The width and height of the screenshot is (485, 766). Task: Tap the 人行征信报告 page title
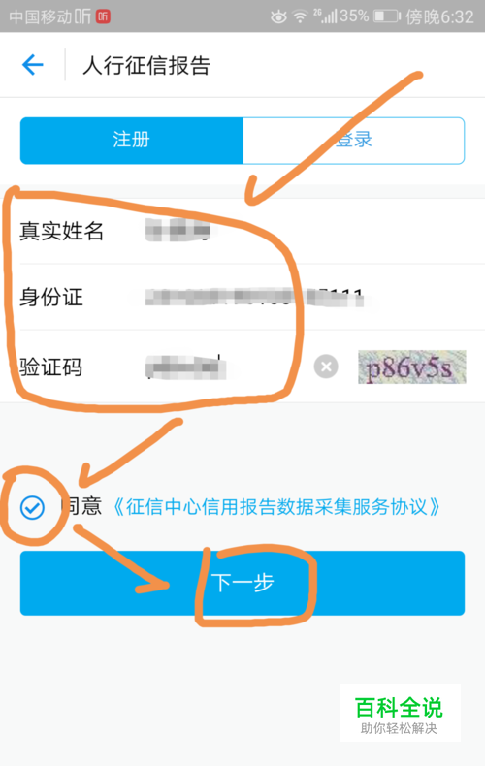(x=146, y=65)
